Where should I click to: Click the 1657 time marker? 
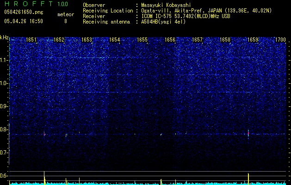point(197,40)
